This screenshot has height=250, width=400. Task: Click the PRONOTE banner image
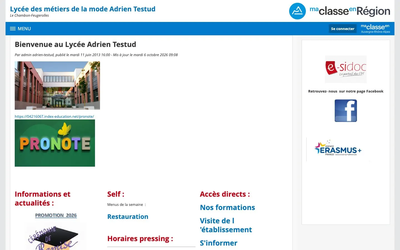(x=55, y=143)
